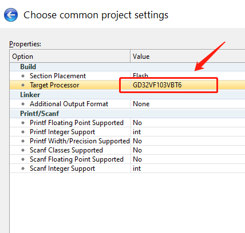Toggle Printf Width/Precision Supported value No
This screenshot has width=245, height=233.
click(x=137, y=141)
